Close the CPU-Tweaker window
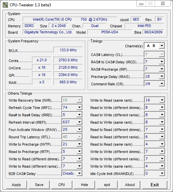The width and height of the screenshot is (173, 192). (x=163, y=3)
